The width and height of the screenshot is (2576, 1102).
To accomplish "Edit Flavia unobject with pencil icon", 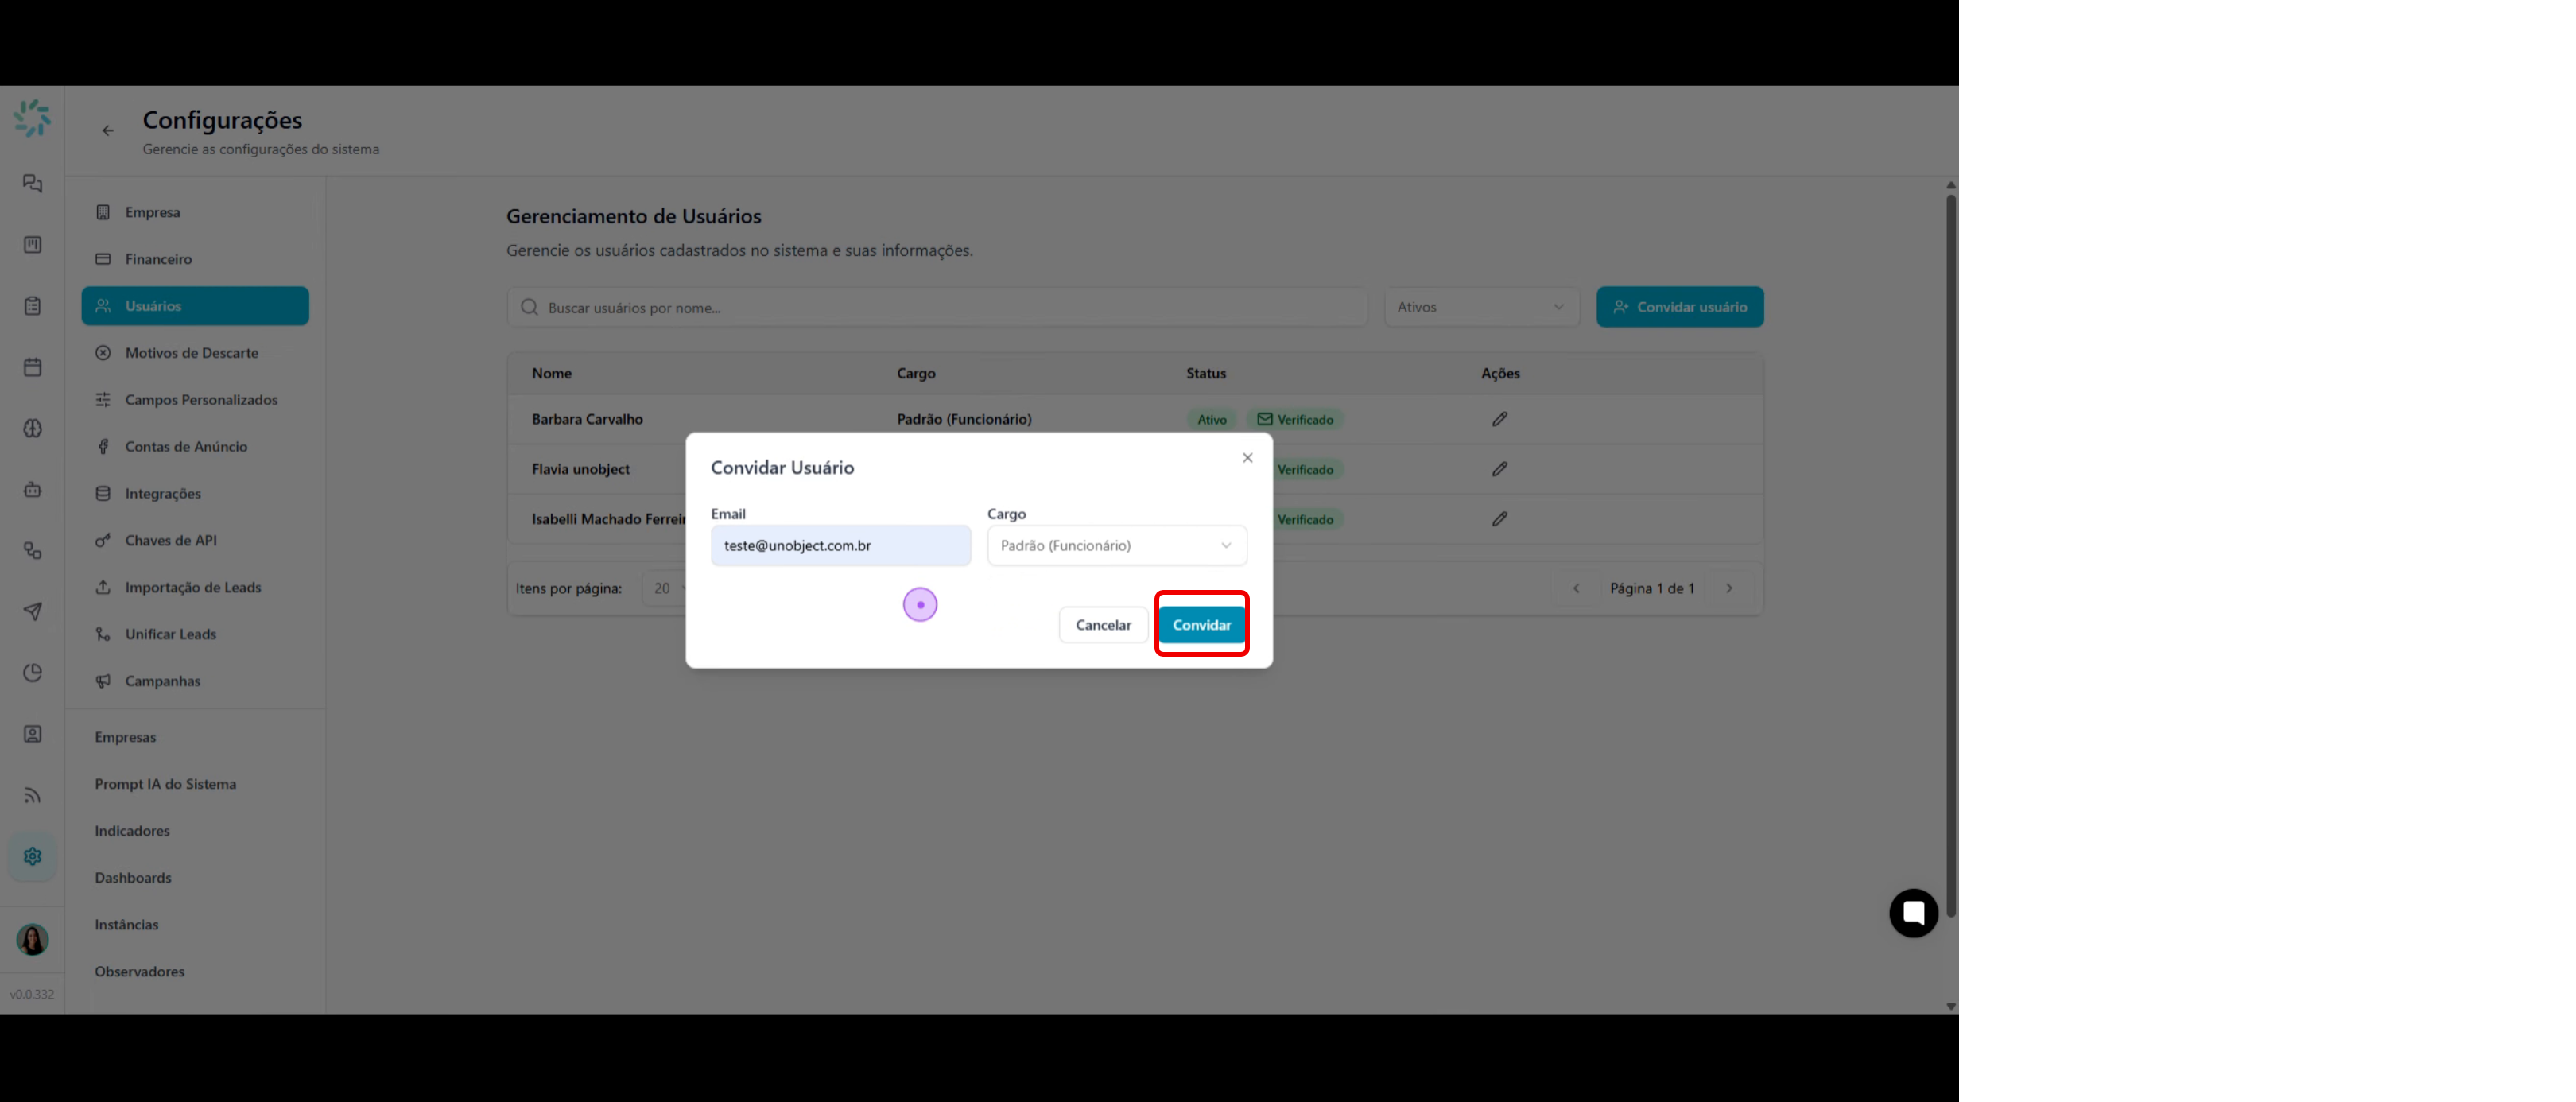I will click(x=1499, y=468).
